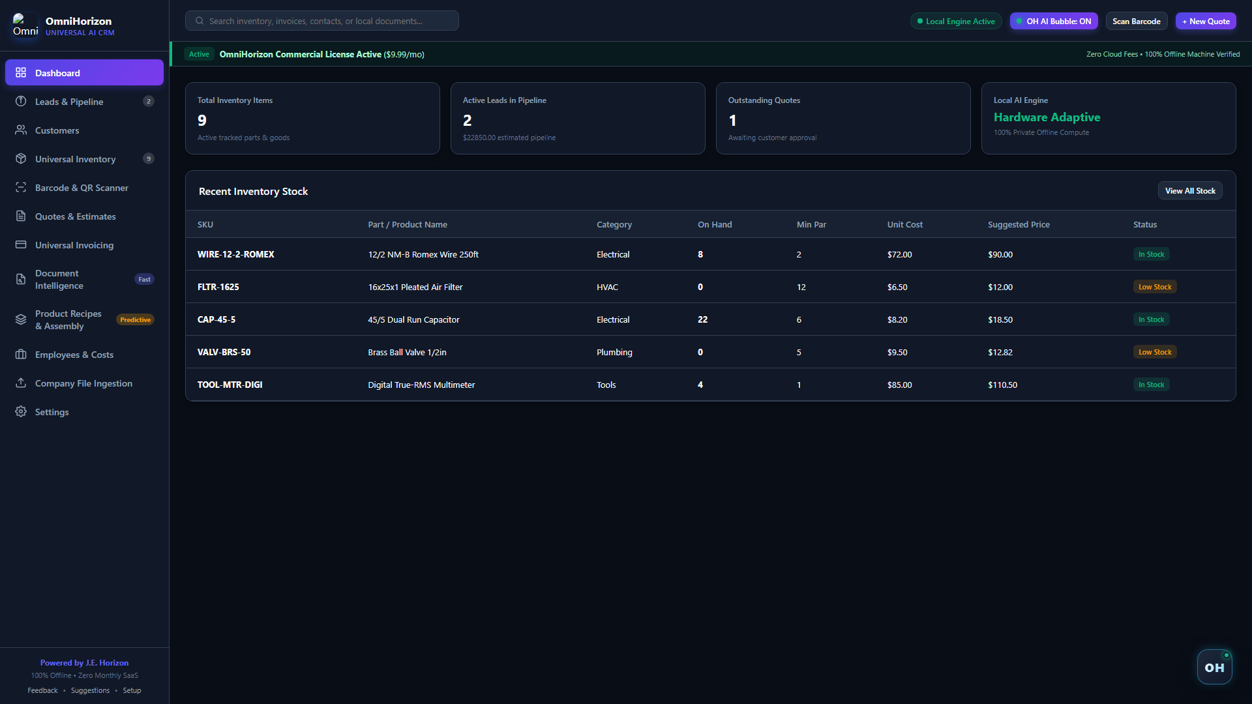Screen dimensions: 1252x704
Task: Click the Universal Inventory box icon
Action: [x=21, y=158]
